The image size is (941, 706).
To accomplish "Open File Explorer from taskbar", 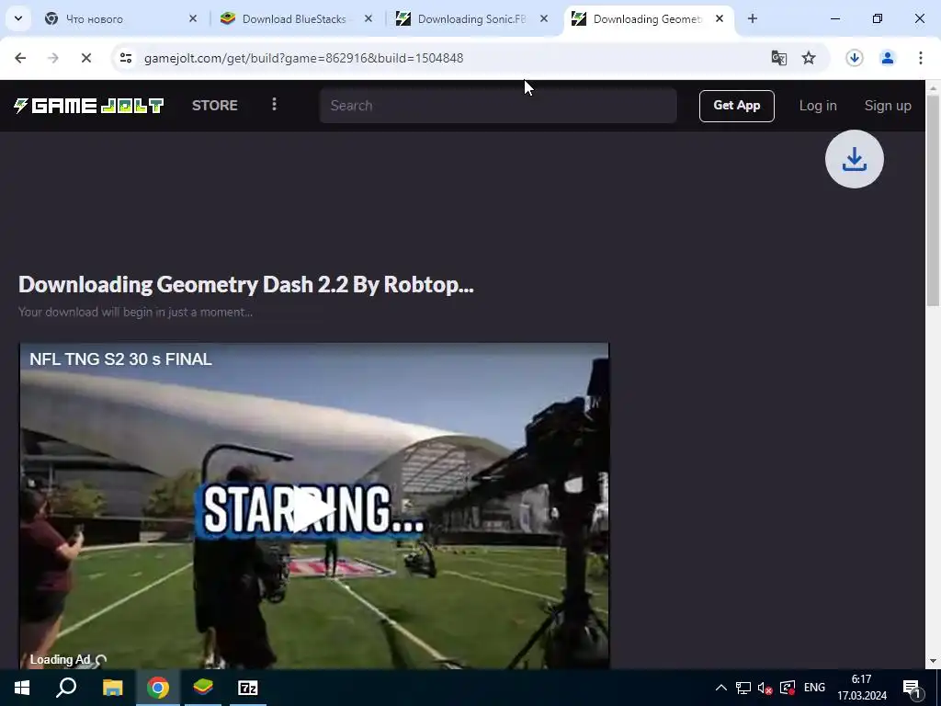I will pos(112,688).
